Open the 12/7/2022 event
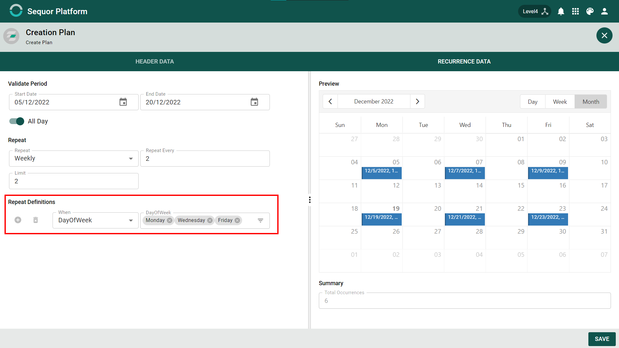The width and height of the screenshot is (619, 348). tap(465, 173)
